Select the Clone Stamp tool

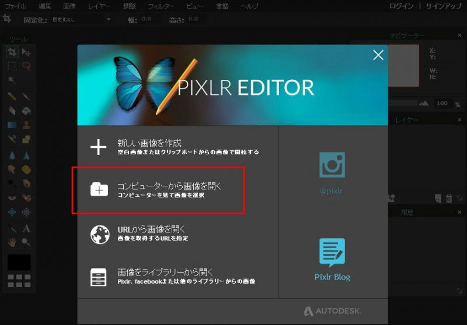coord(26,125)
